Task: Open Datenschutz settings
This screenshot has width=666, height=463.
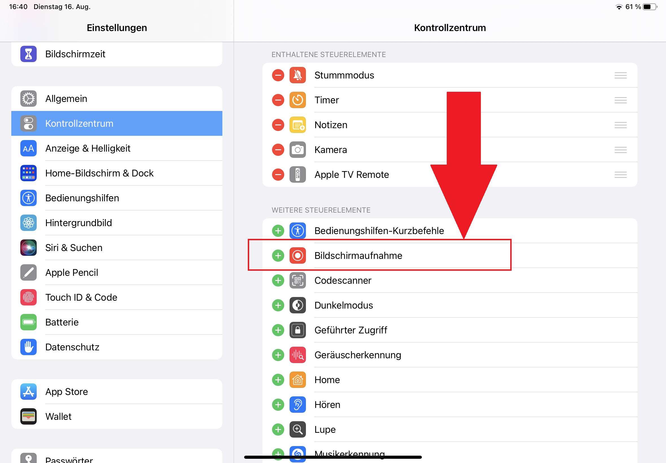Action: pos(117,347)
